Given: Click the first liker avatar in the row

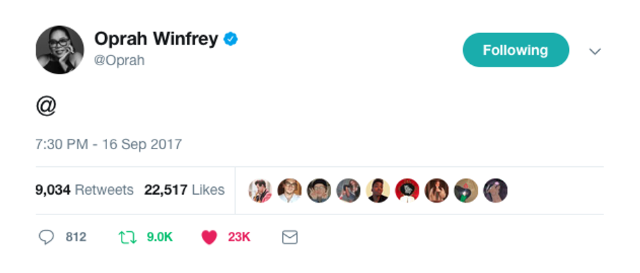Looking at the screenshot, I should click(261, 190).
